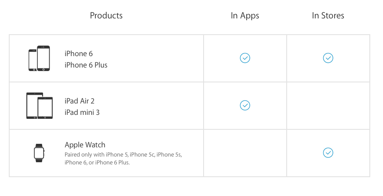The image size is (383, 196).
Task: Click empty In Stores cell for iPad
Action: pos(328,106)
